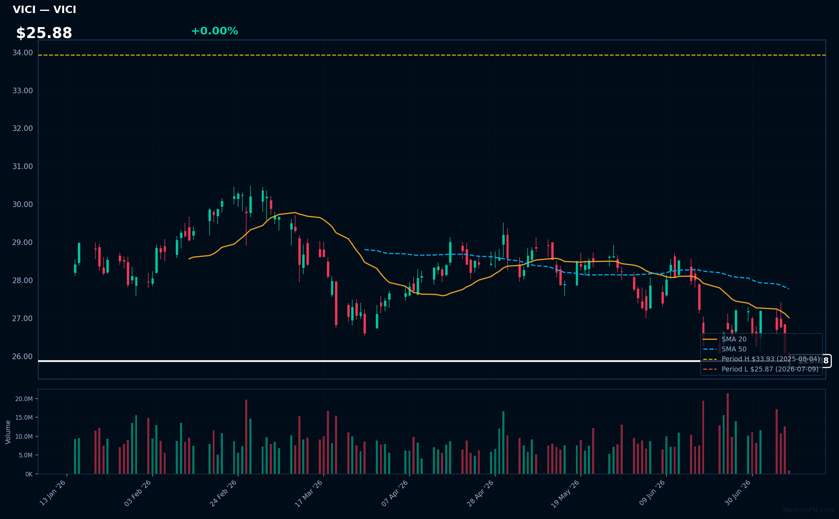Click the 17 Mar '26 date label
Image resolution: width=839 pixels, height=519 pixels.
coord(309,493)
